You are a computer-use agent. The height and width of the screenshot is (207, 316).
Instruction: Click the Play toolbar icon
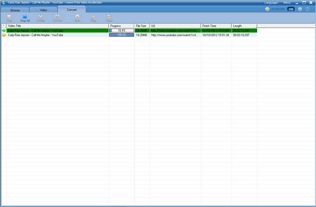pos(93,16)
